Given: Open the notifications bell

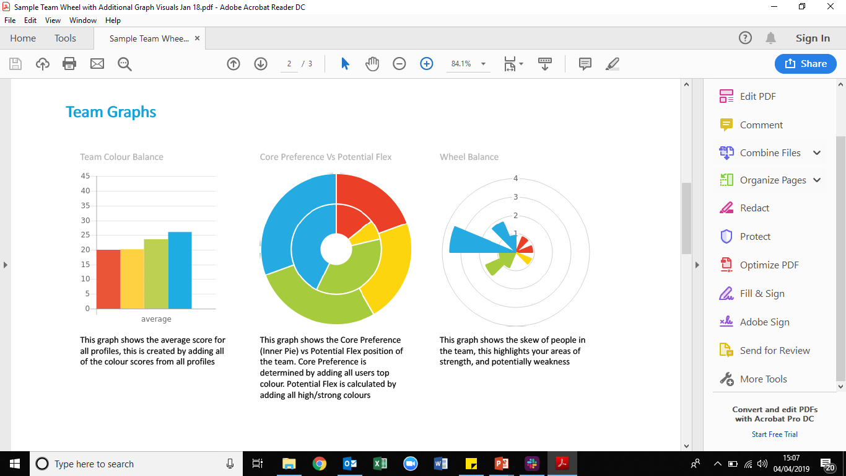Looking at the screenshot, I should 771,38.
